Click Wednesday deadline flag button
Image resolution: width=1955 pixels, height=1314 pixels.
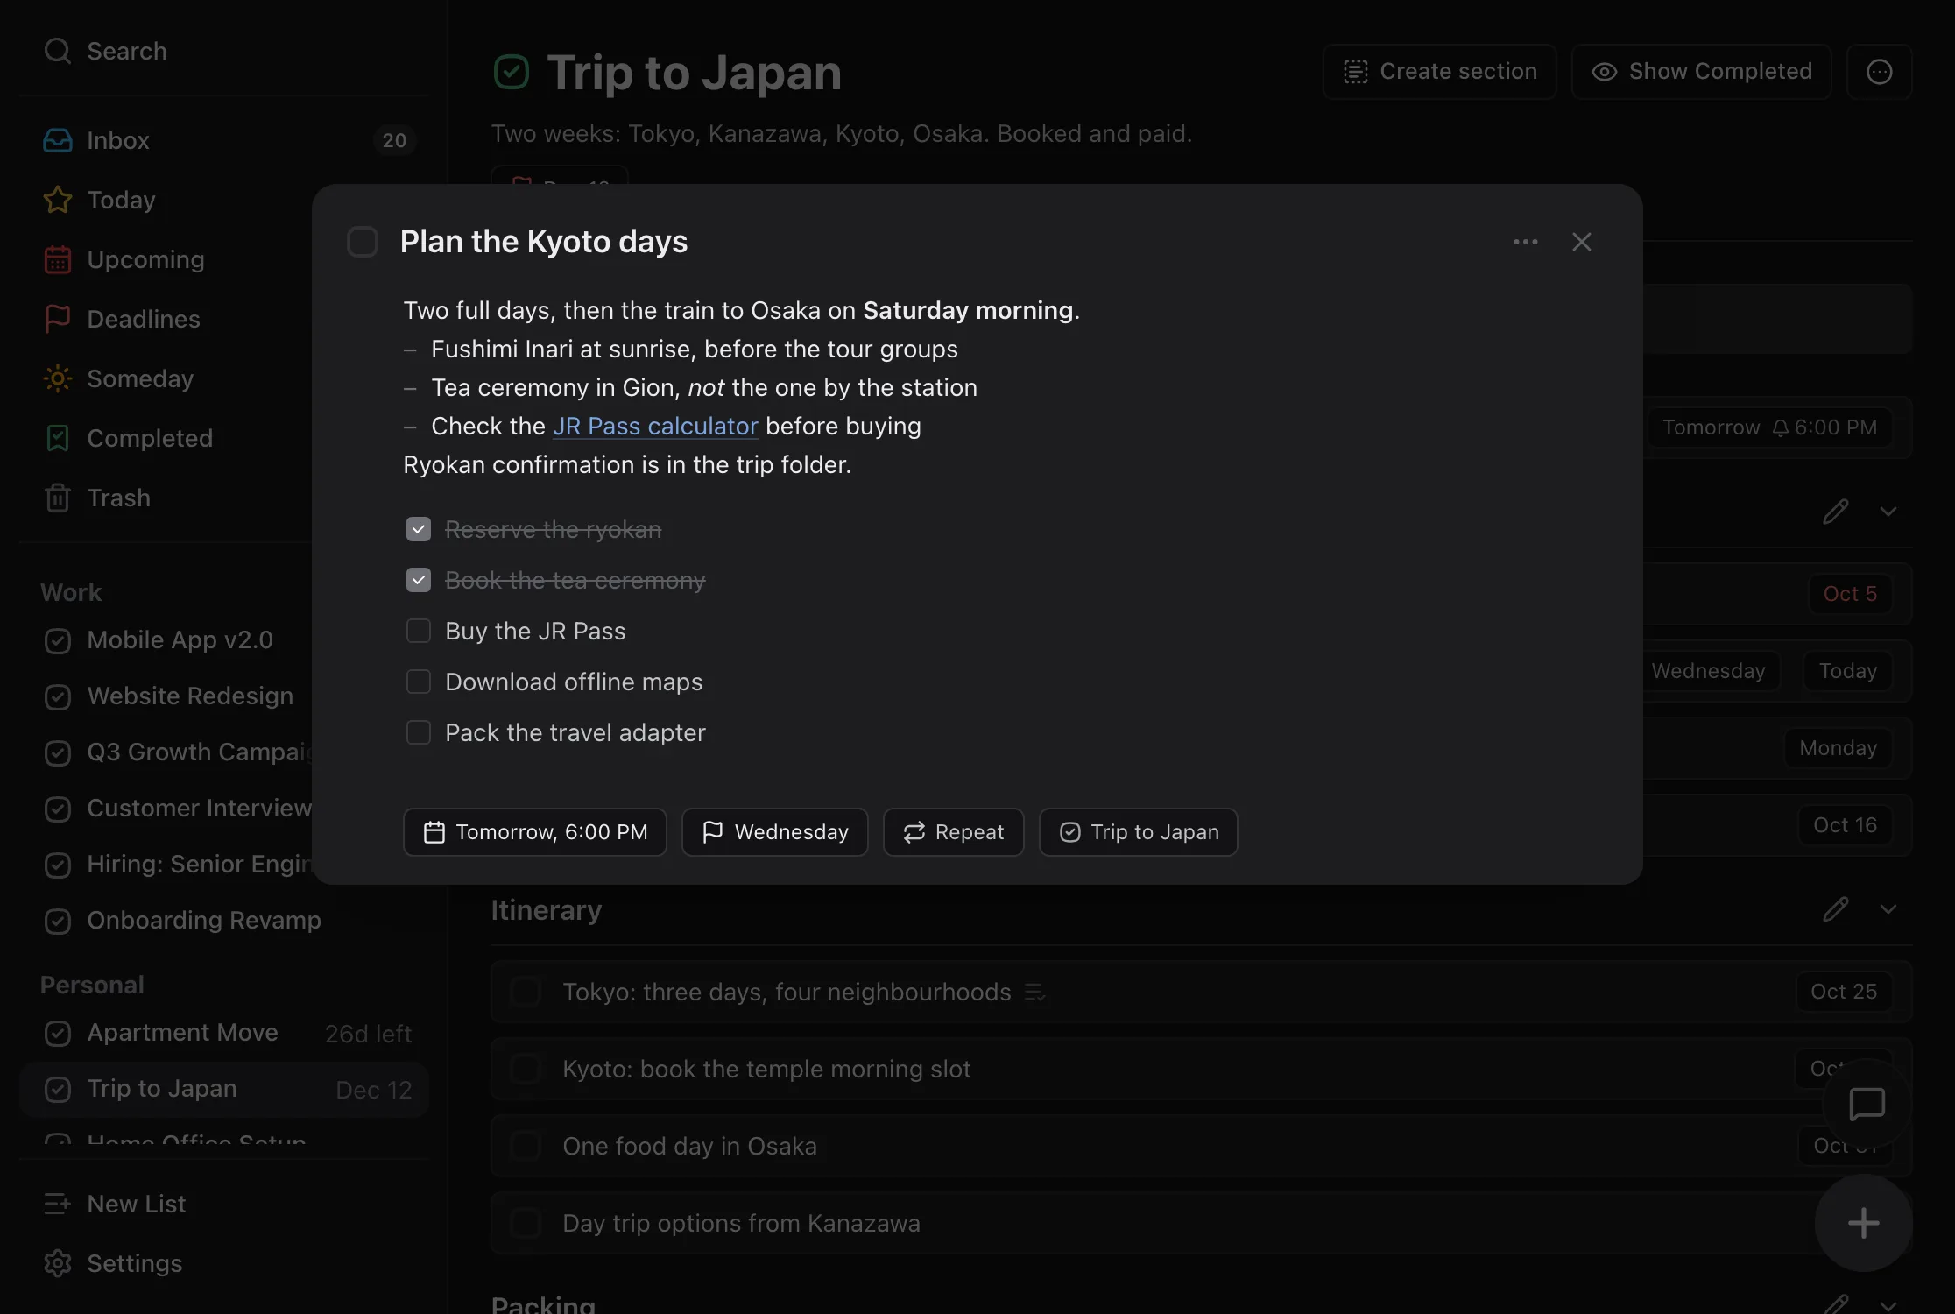(775, 832)
